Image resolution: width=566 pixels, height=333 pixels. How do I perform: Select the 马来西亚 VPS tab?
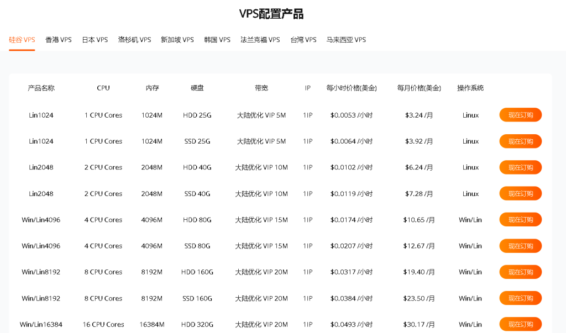click(x=346, y=40)
